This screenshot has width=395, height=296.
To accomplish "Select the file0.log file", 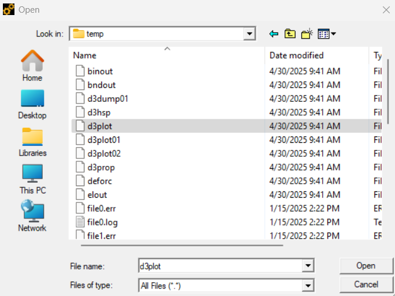I will (102, 222).
